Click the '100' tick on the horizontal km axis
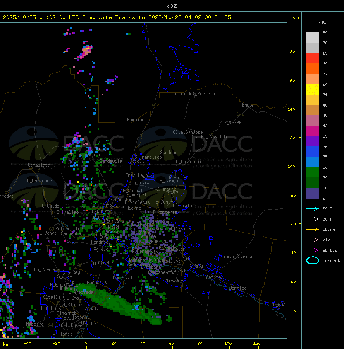The width and height of the screenshot is (344, 349). (x=228, y=344)
